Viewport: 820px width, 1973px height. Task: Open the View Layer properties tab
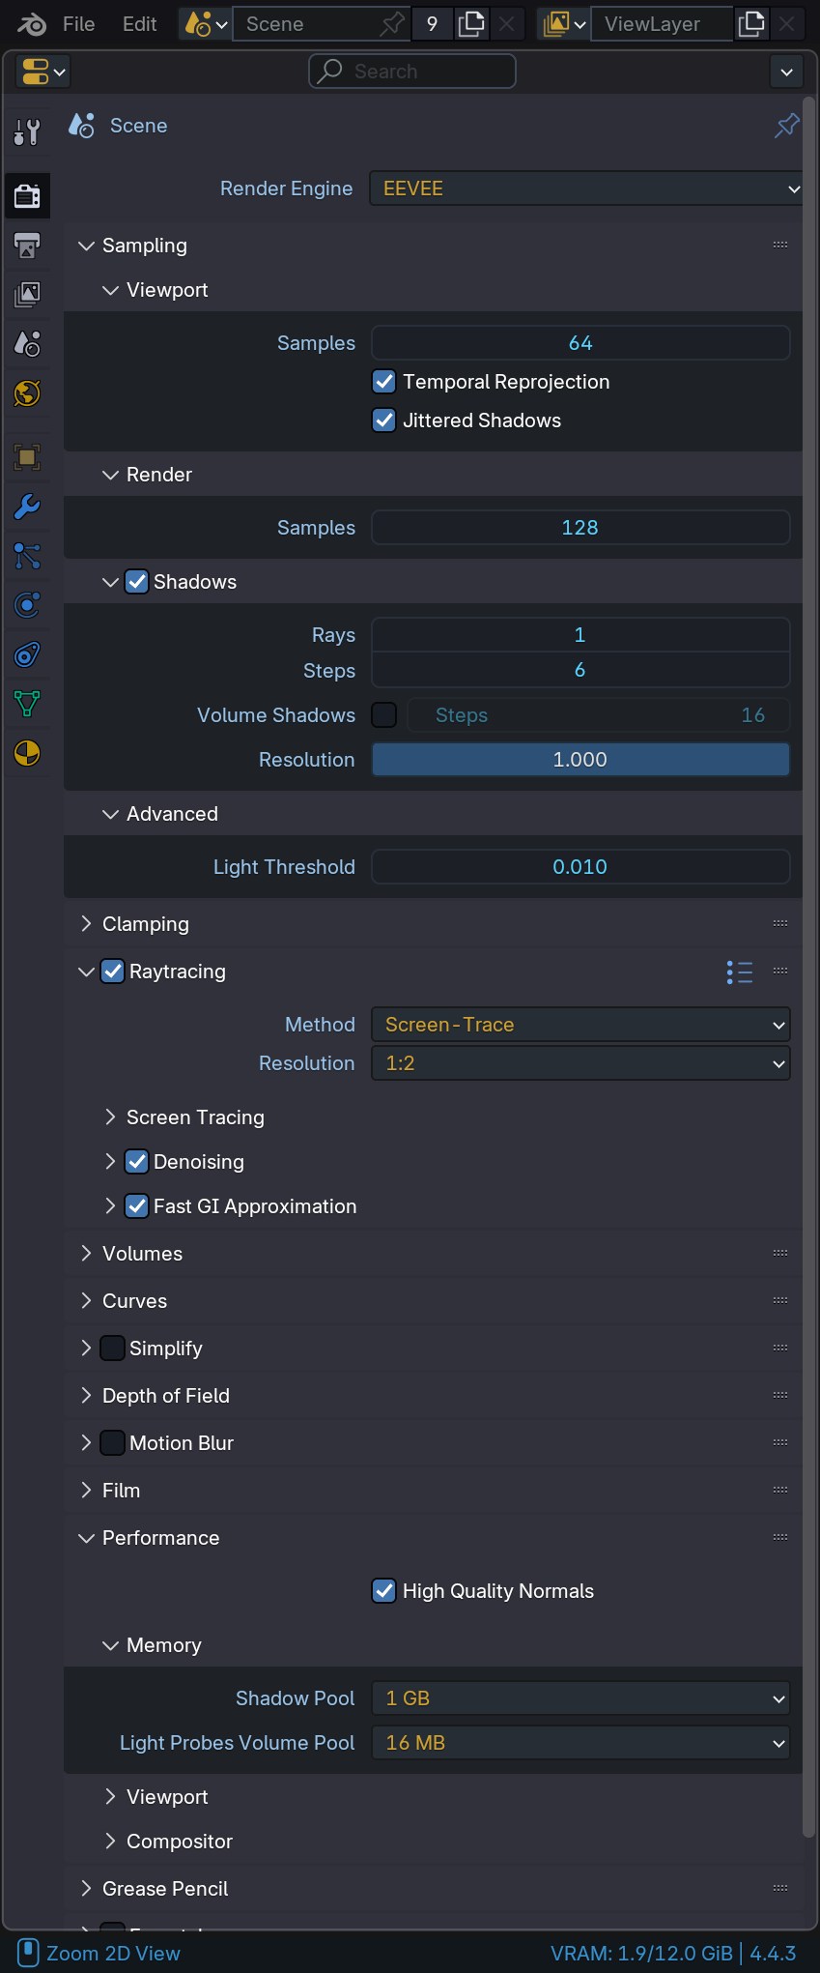[27, 294]
